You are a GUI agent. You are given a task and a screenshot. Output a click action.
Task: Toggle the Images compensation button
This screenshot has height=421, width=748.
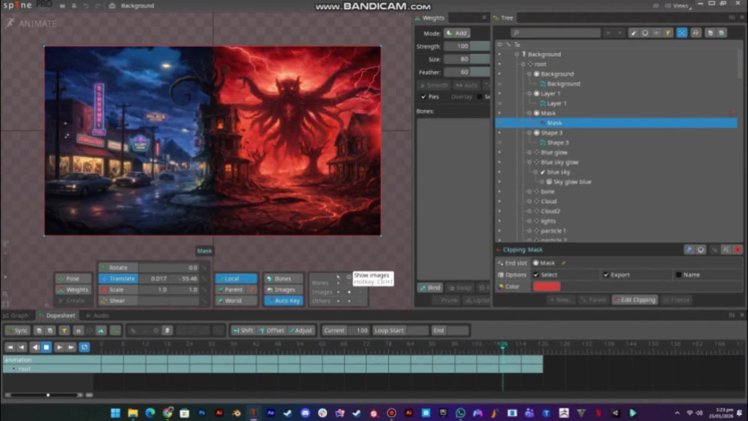pyautogui.click(x=283, y=289)
